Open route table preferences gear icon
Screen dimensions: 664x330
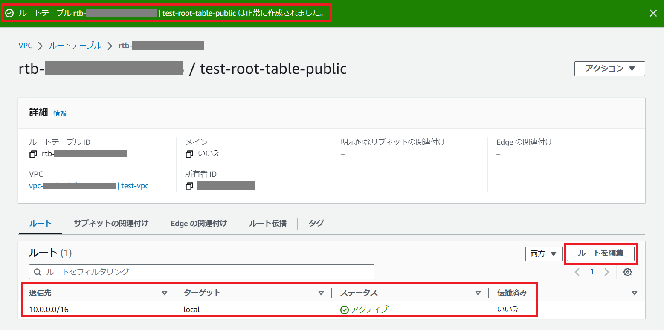tap(627, 272)
